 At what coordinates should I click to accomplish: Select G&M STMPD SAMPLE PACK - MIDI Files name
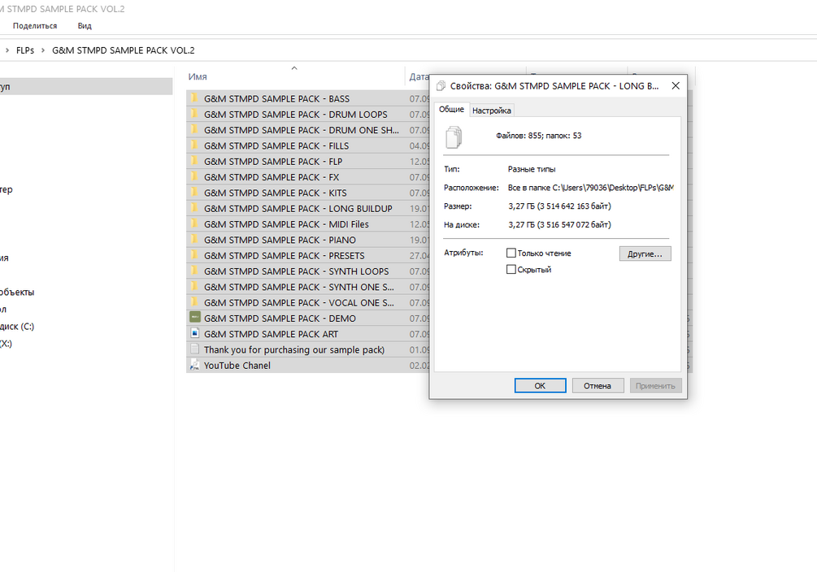(x=286, y=224)
